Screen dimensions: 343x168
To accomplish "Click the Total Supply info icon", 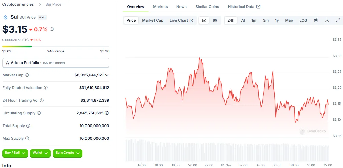I will [x=28, y=126].
